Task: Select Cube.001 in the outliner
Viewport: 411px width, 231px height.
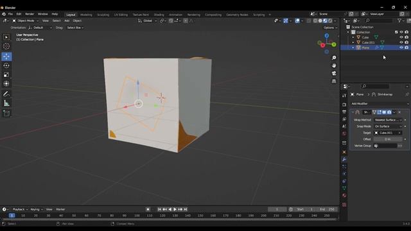Action: click(368, 42)
